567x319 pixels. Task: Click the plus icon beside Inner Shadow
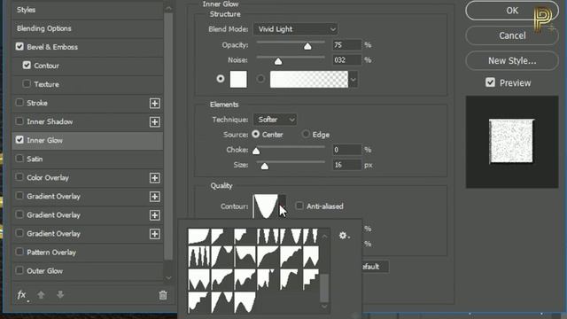155,122
